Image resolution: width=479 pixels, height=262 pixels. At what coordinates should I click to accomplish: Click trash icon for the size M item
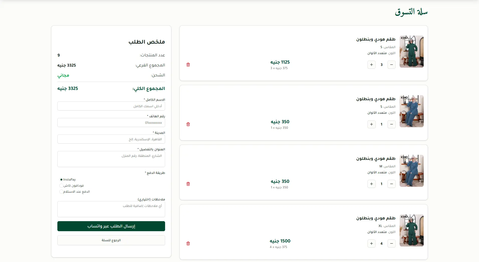coord(188,184)
